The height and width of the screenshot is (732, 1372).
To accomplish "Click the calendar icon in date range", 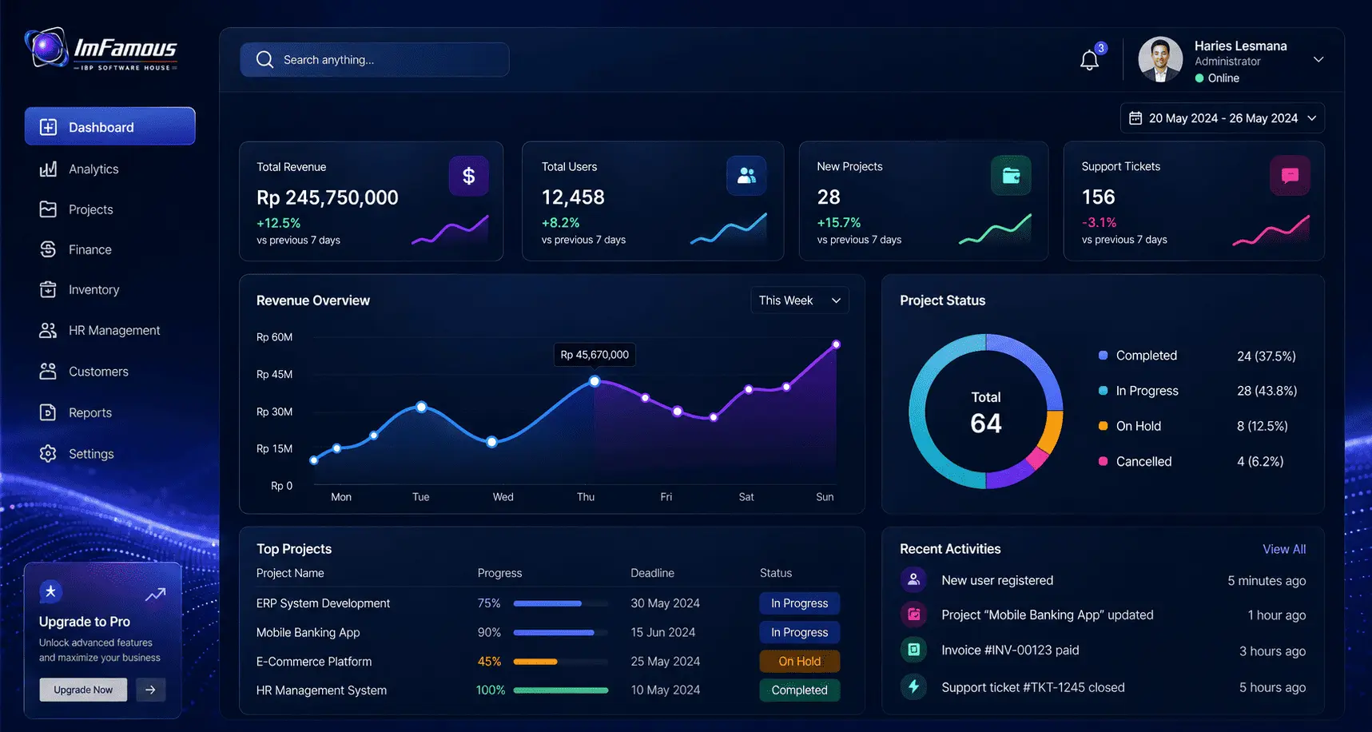I will [1135, 118].
